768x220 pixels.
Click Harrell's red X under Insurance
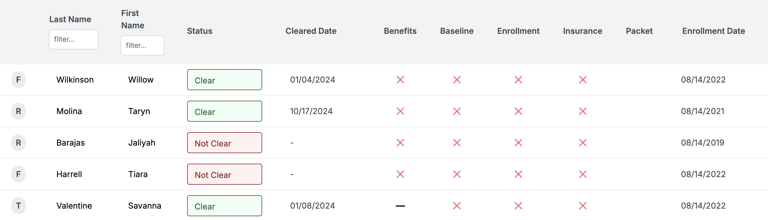(583, 174)
